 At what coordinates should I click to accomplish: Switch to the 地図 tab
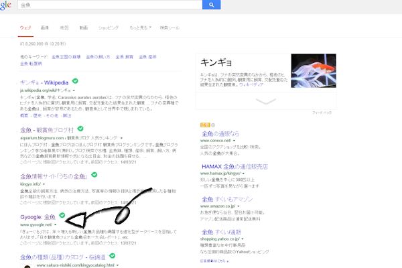(64, 27)
